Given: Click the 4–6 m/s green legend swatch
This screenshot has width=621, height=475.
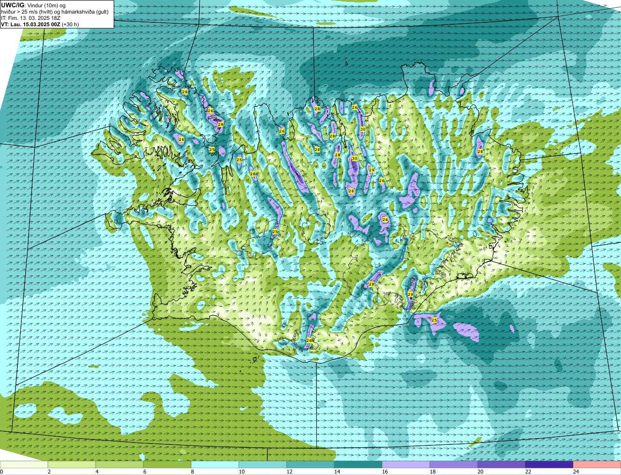Looking at the screenshot, I should pyautogui.click(x=120, y=464).
